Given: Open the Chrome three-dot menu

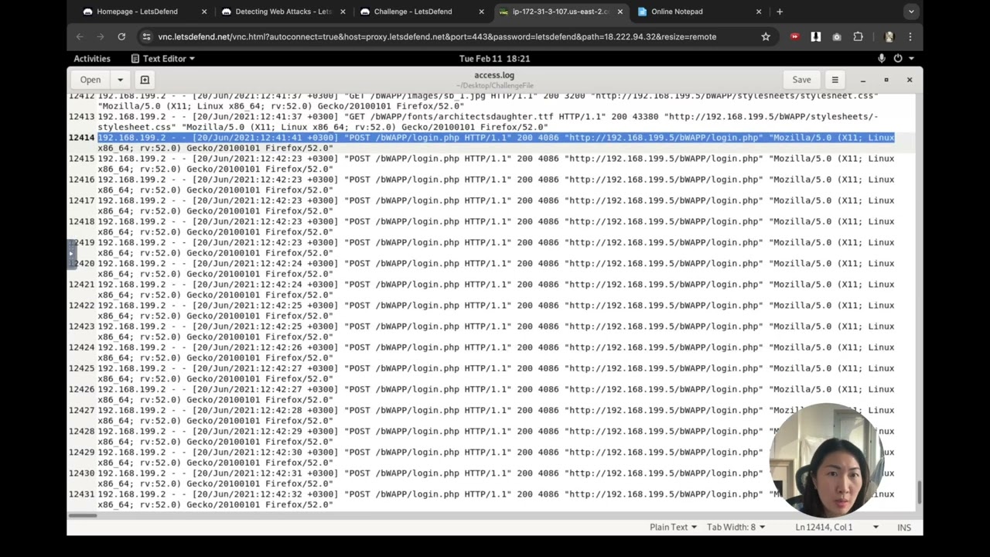Looking at the screenshot, I should 910,36.
